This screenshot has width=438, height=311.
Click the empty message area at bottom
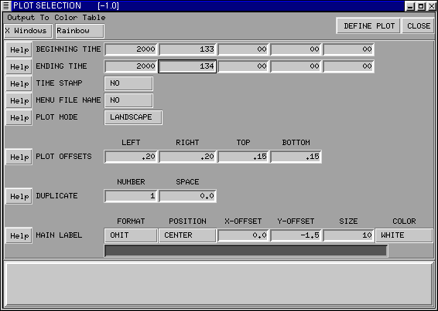click(x=219, y=284)
